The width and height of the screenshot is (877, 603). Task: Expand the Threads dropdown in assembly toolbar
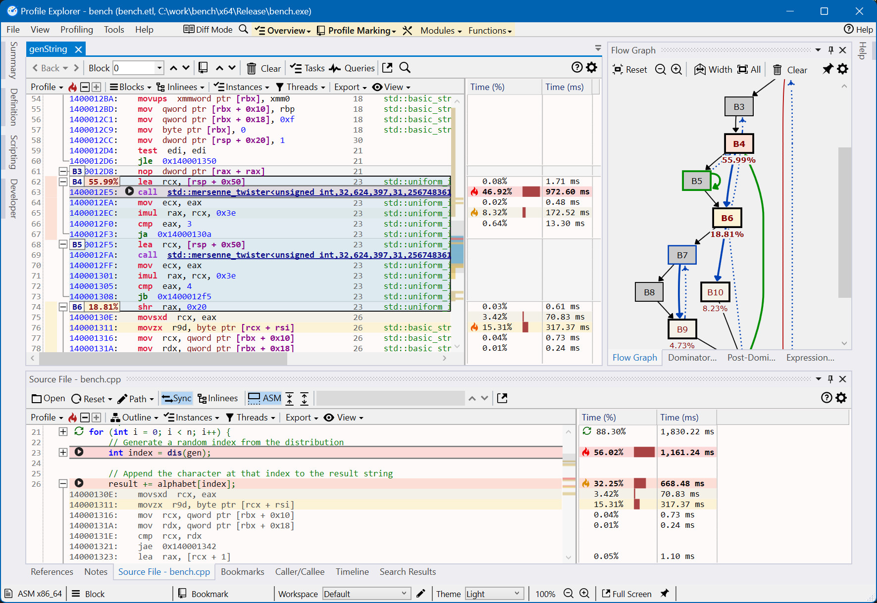point(301,87)
